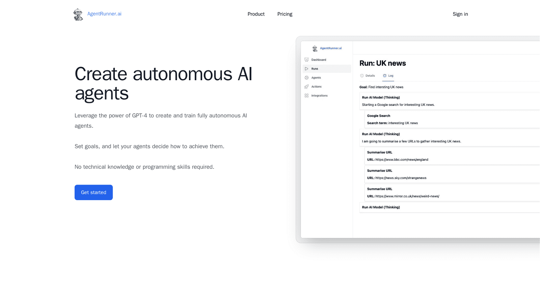Viewport: 540px width, 281px height.
Task: Click the Details tab info icon
Action: click(362, 76)
